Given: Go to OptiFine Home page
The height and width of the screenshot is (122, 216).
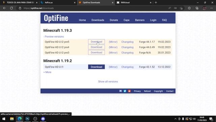Looking at the screenshot, I should (82, 20).
